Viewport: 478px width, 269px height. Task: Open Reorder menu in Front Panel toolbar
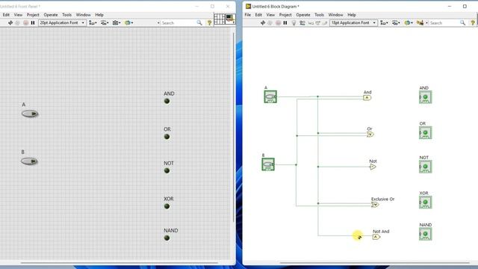[x=128, y=22]
